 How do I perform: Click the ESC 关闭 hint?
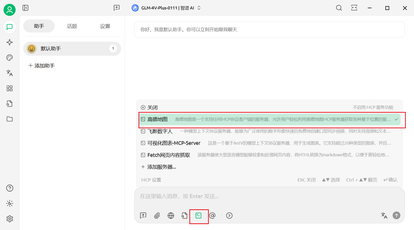tap(307, 180)
